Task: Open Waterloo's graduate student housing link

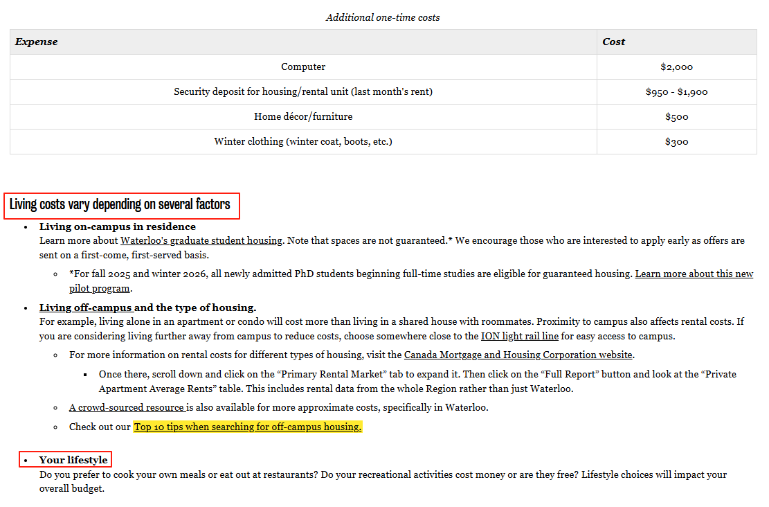Action: coord(201,240)
